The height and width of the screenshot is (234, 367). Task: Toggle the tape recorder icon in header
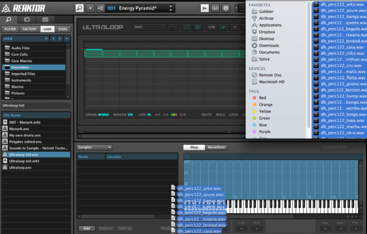215,8
